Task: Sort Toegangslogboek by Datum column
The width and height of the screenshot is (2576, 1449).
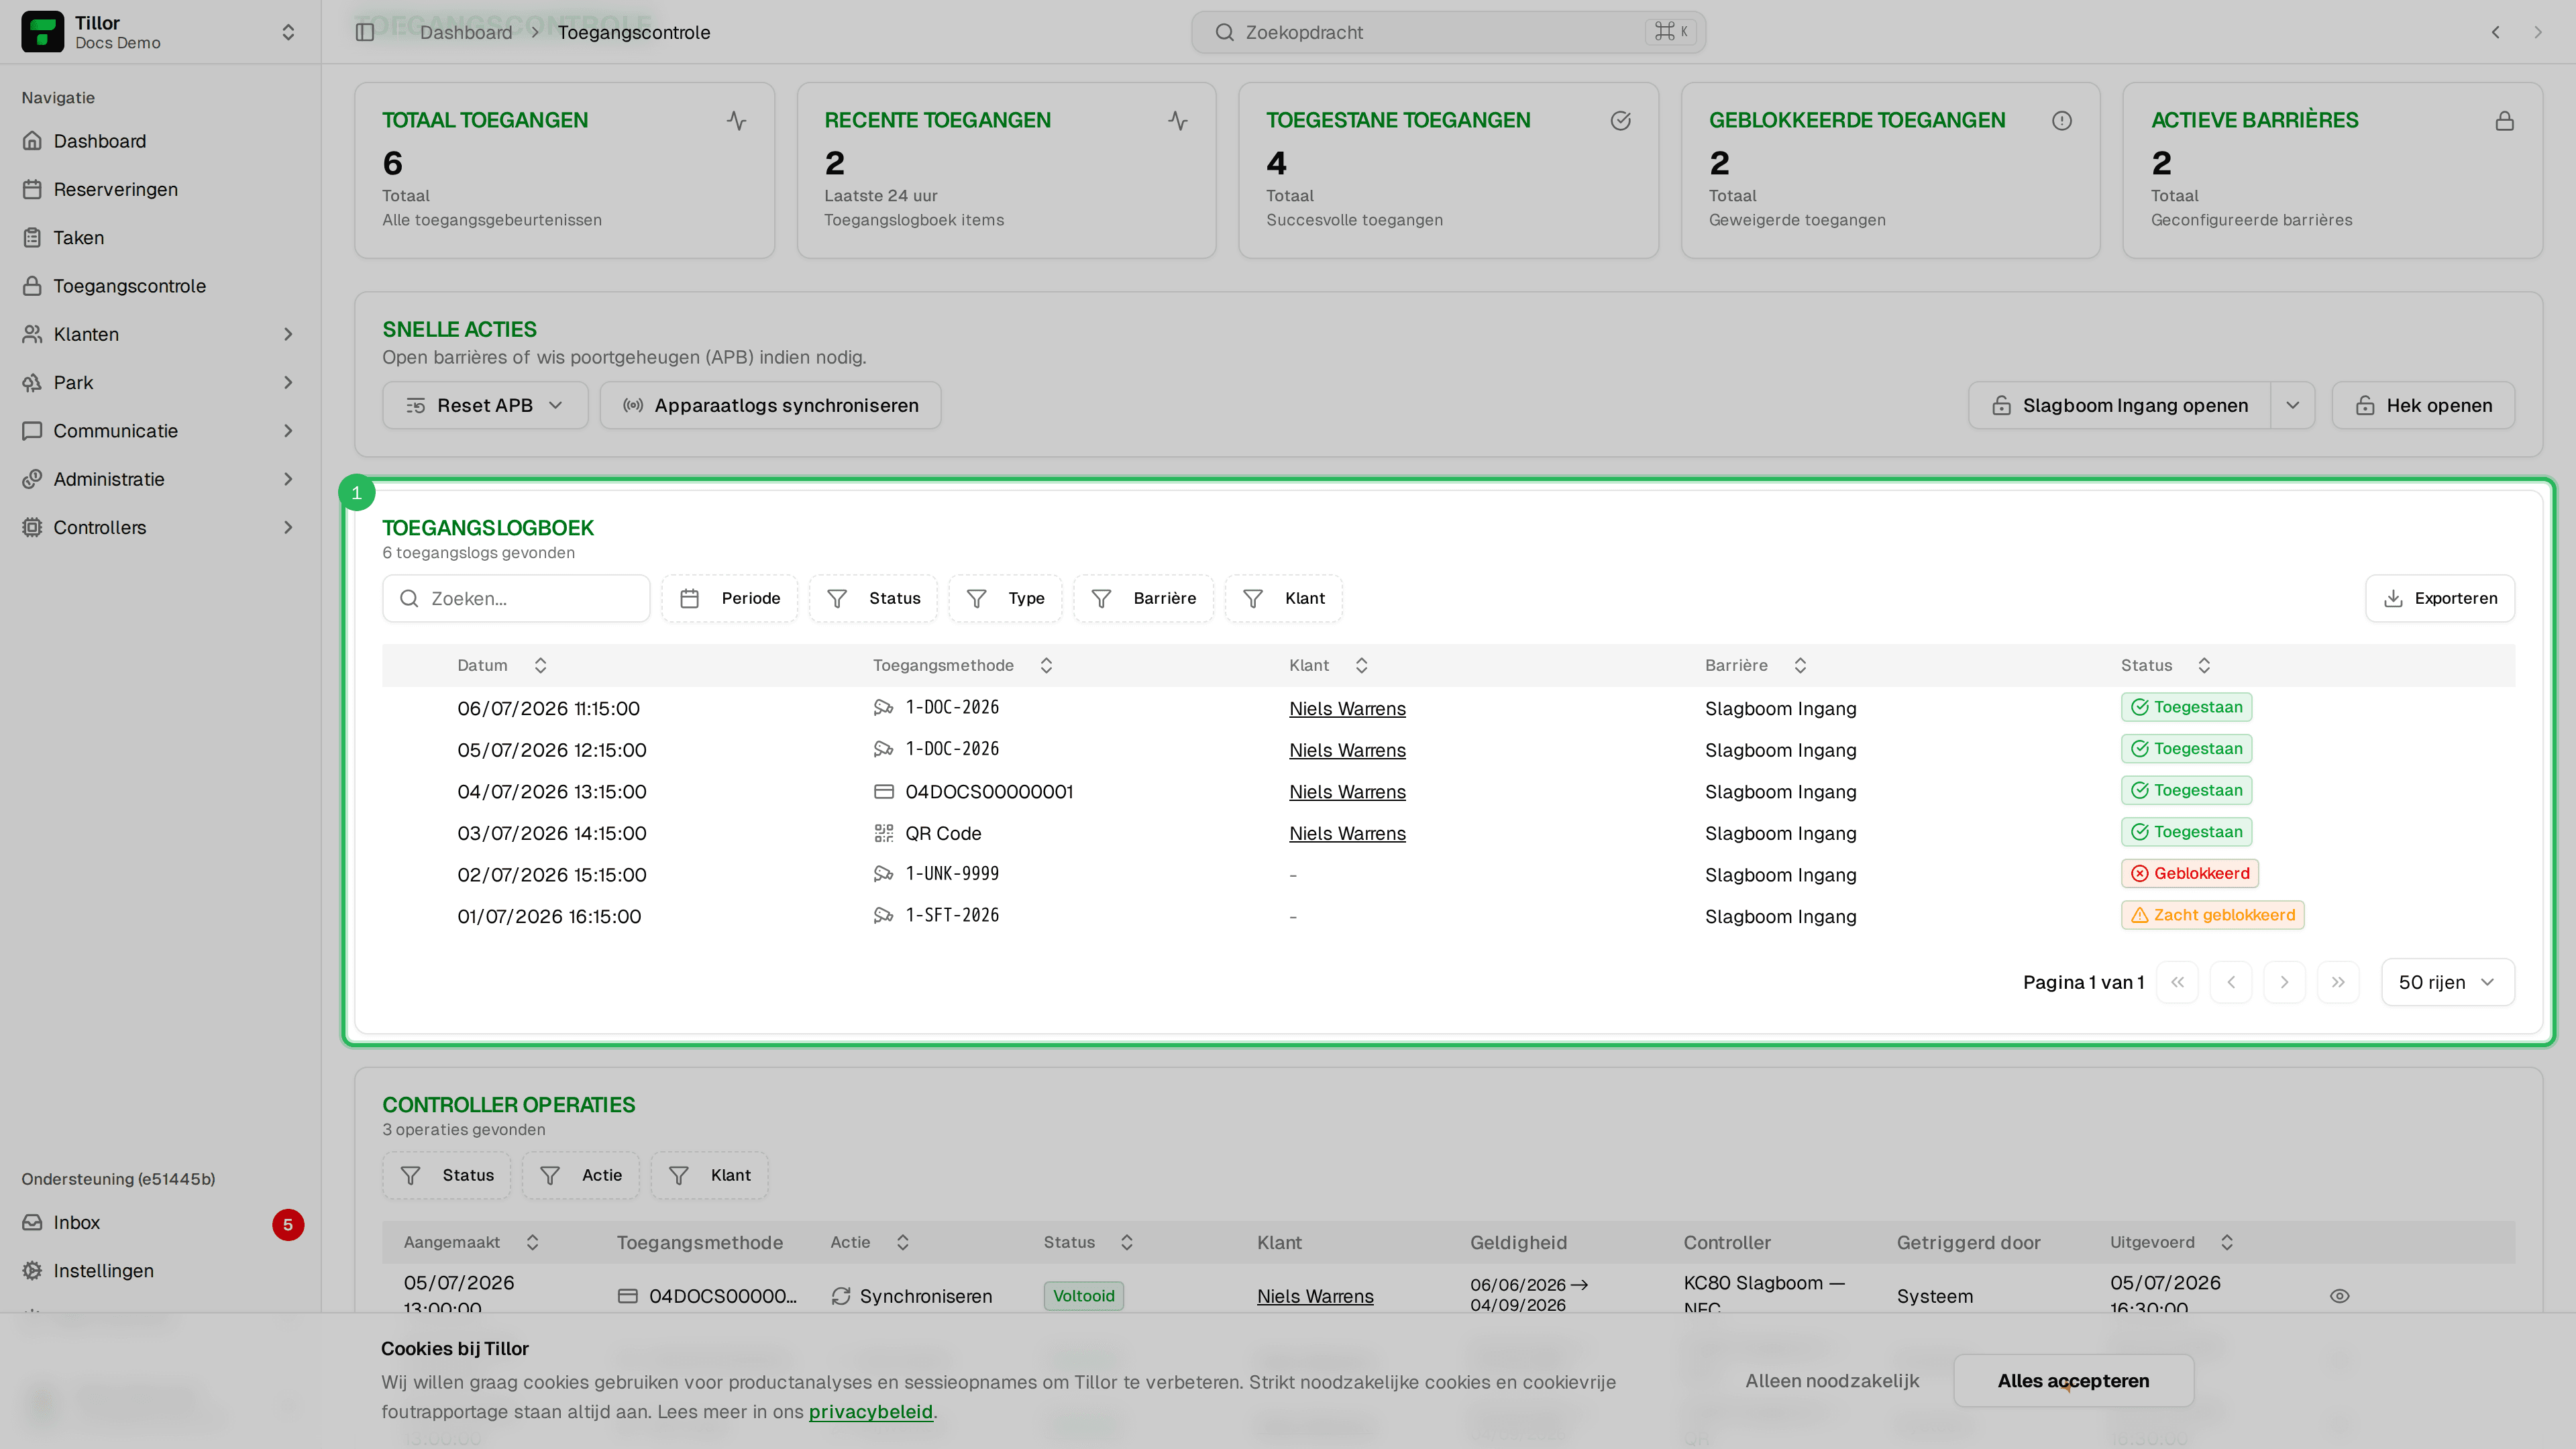Action: [x=502, y=665]
